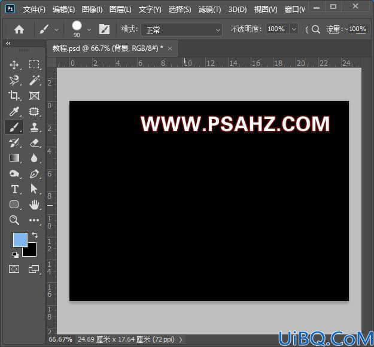Select the Type tool
Viewport: 374px width, 347px height.
tap(14, 189)
